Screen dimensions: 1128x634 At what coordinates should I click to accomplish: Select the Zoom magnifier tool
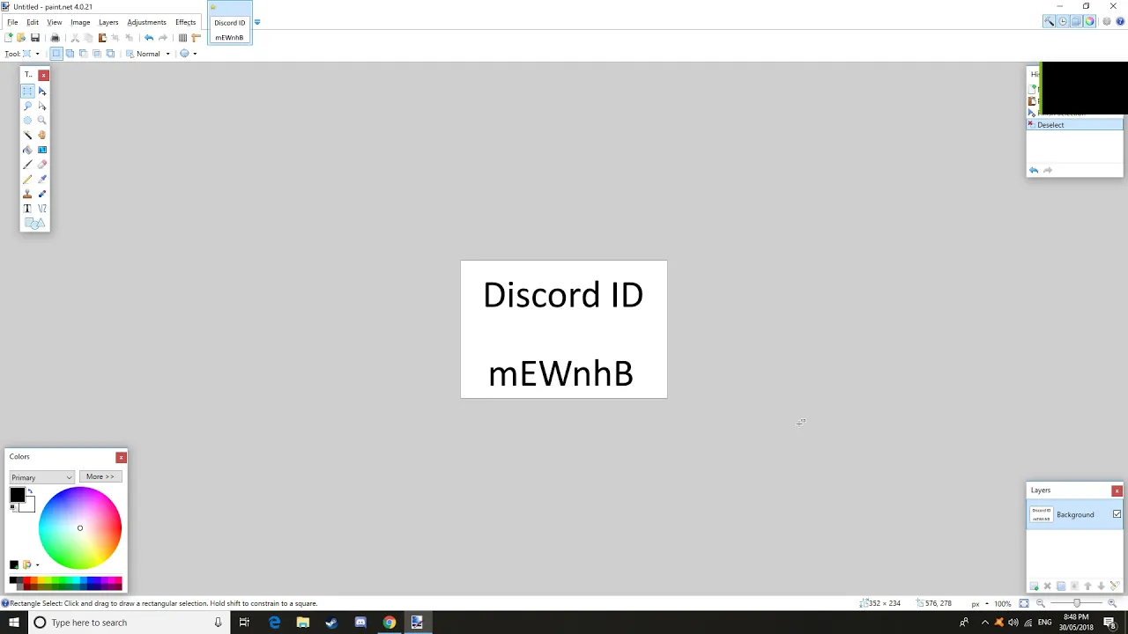point(42,121)
